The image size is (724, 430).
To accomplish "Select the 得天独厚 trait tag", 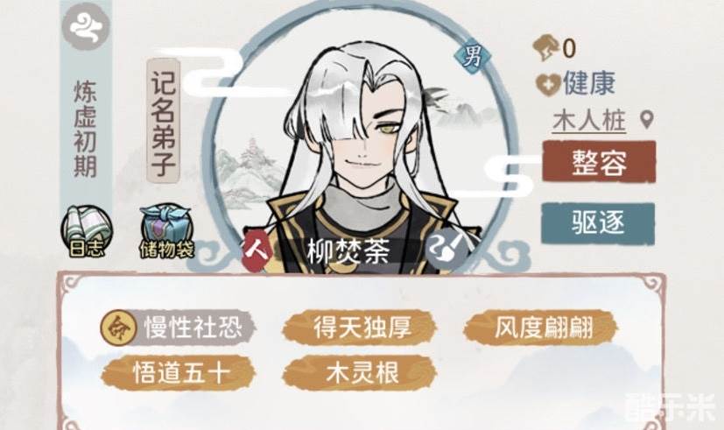I will 360,328.
